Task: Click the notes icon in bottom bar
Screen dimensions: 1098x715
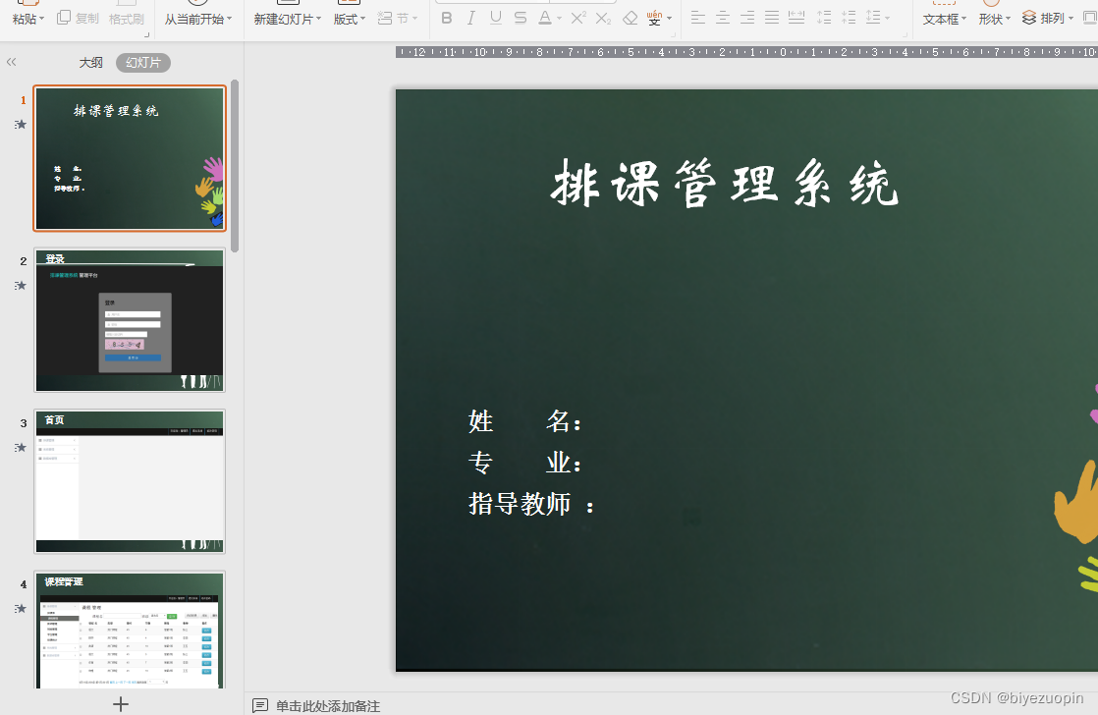Action: coord(260,705)
